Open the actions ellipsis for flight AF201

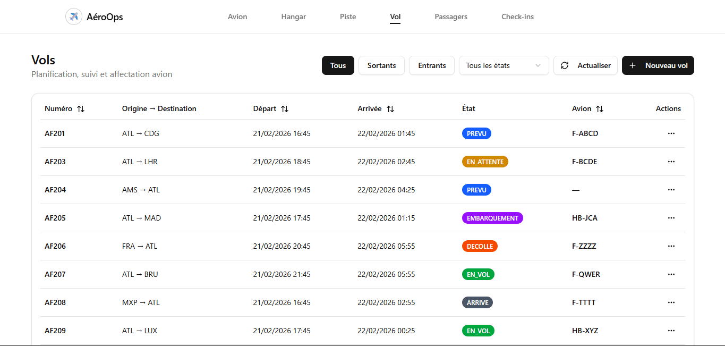671,133
